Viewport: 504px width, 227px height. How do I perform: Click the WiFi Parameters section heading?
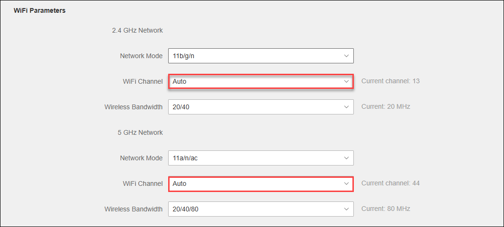pos(39,10)
